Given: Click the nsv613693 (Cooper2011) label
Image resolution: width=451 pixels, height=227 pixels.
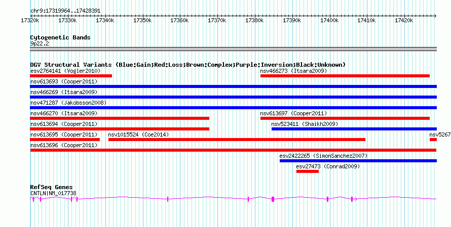Looking at the screenshot, I should coord(64,81).
